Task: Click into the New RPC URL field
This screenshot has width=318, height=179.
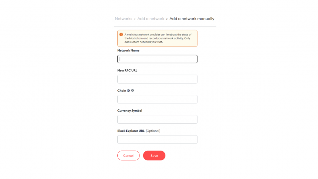Action: (157, 79)
